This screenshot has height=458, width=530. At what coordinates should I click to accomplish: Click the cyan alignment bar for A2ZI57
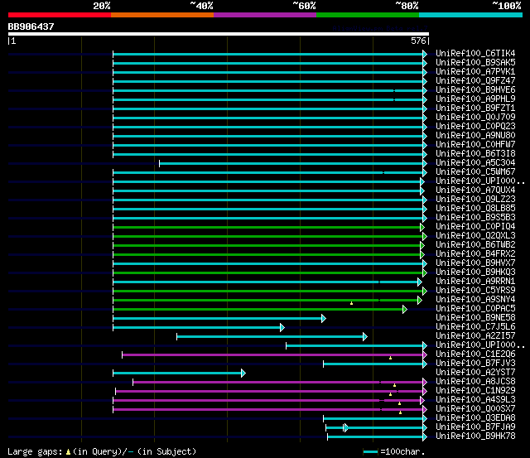(272, 336)
